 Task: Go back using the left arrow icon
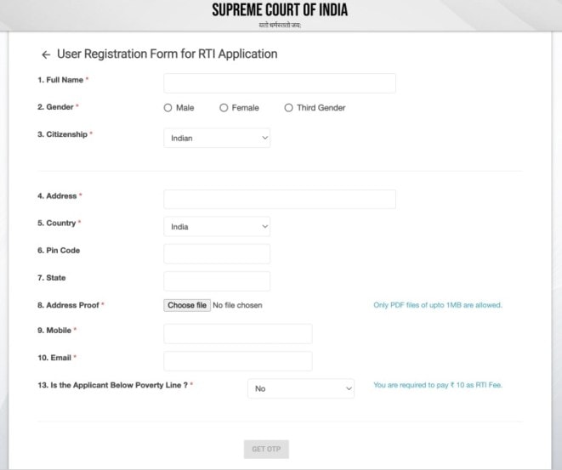[x=46, y=54]
